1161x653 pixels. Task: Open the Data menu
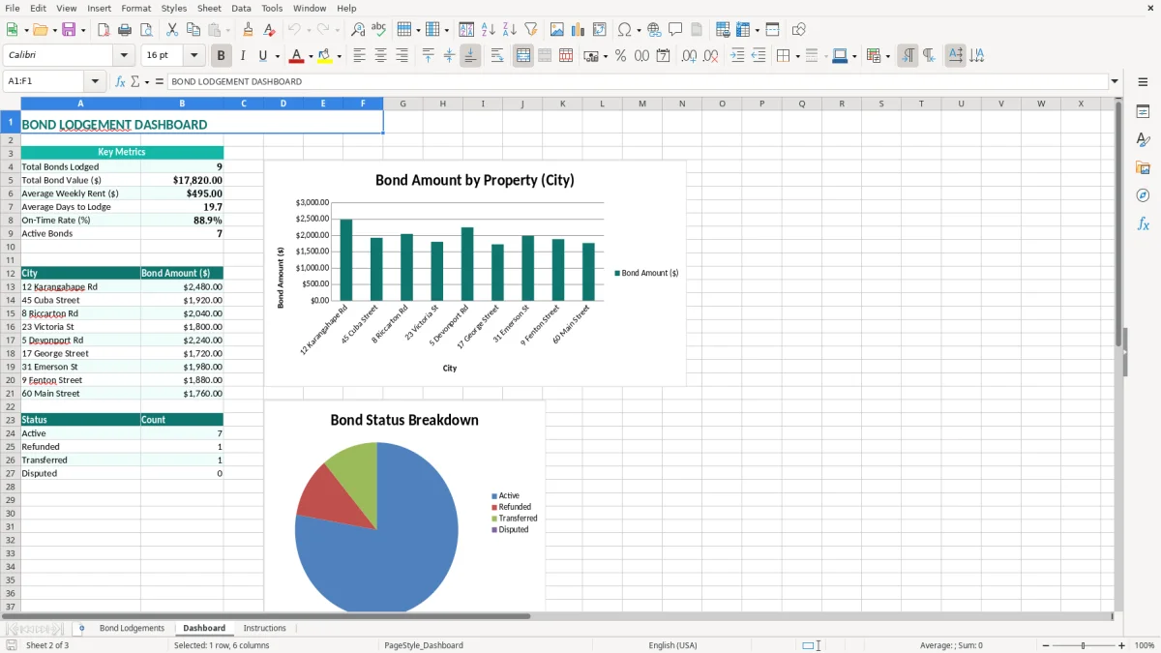[x=241, y=8]
